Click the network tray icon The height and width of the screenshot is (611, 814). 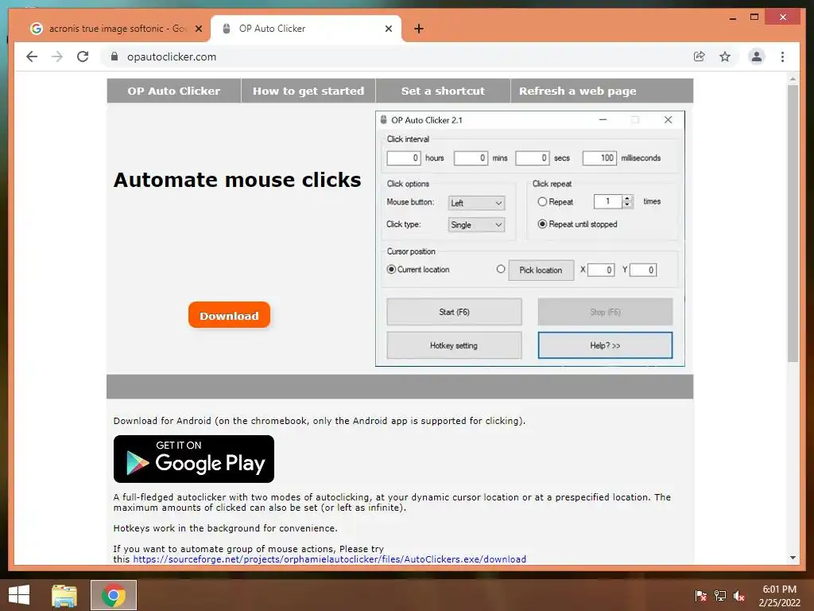pyautogui.click(x=720, y=596)
